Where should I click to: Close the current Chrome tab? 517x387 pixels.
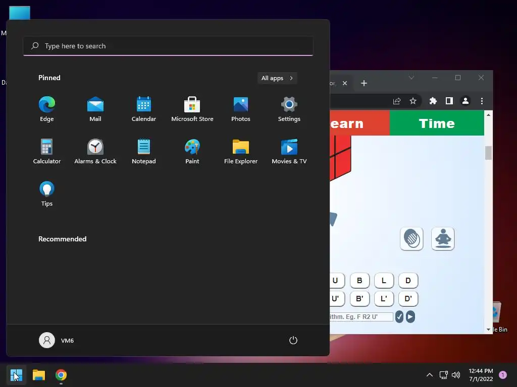coord(345,83)
